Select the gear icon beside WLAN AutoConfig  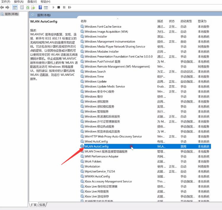pyautogui.click(x=82, y=146)
